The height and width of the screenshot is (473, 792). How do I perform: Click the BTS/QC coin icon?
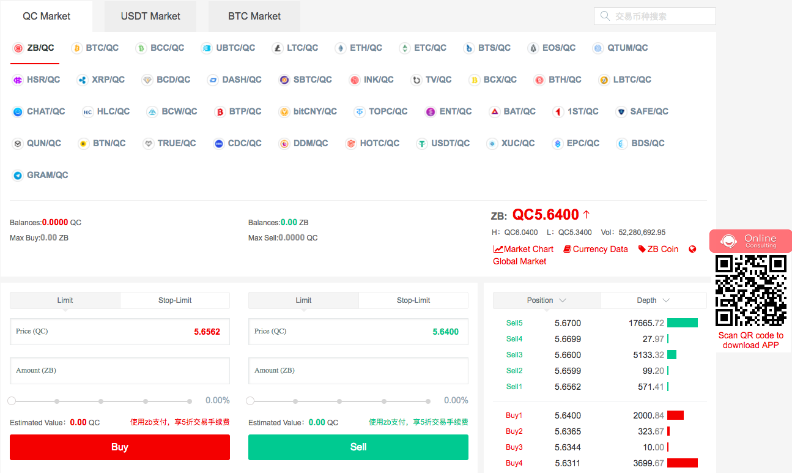468,48
